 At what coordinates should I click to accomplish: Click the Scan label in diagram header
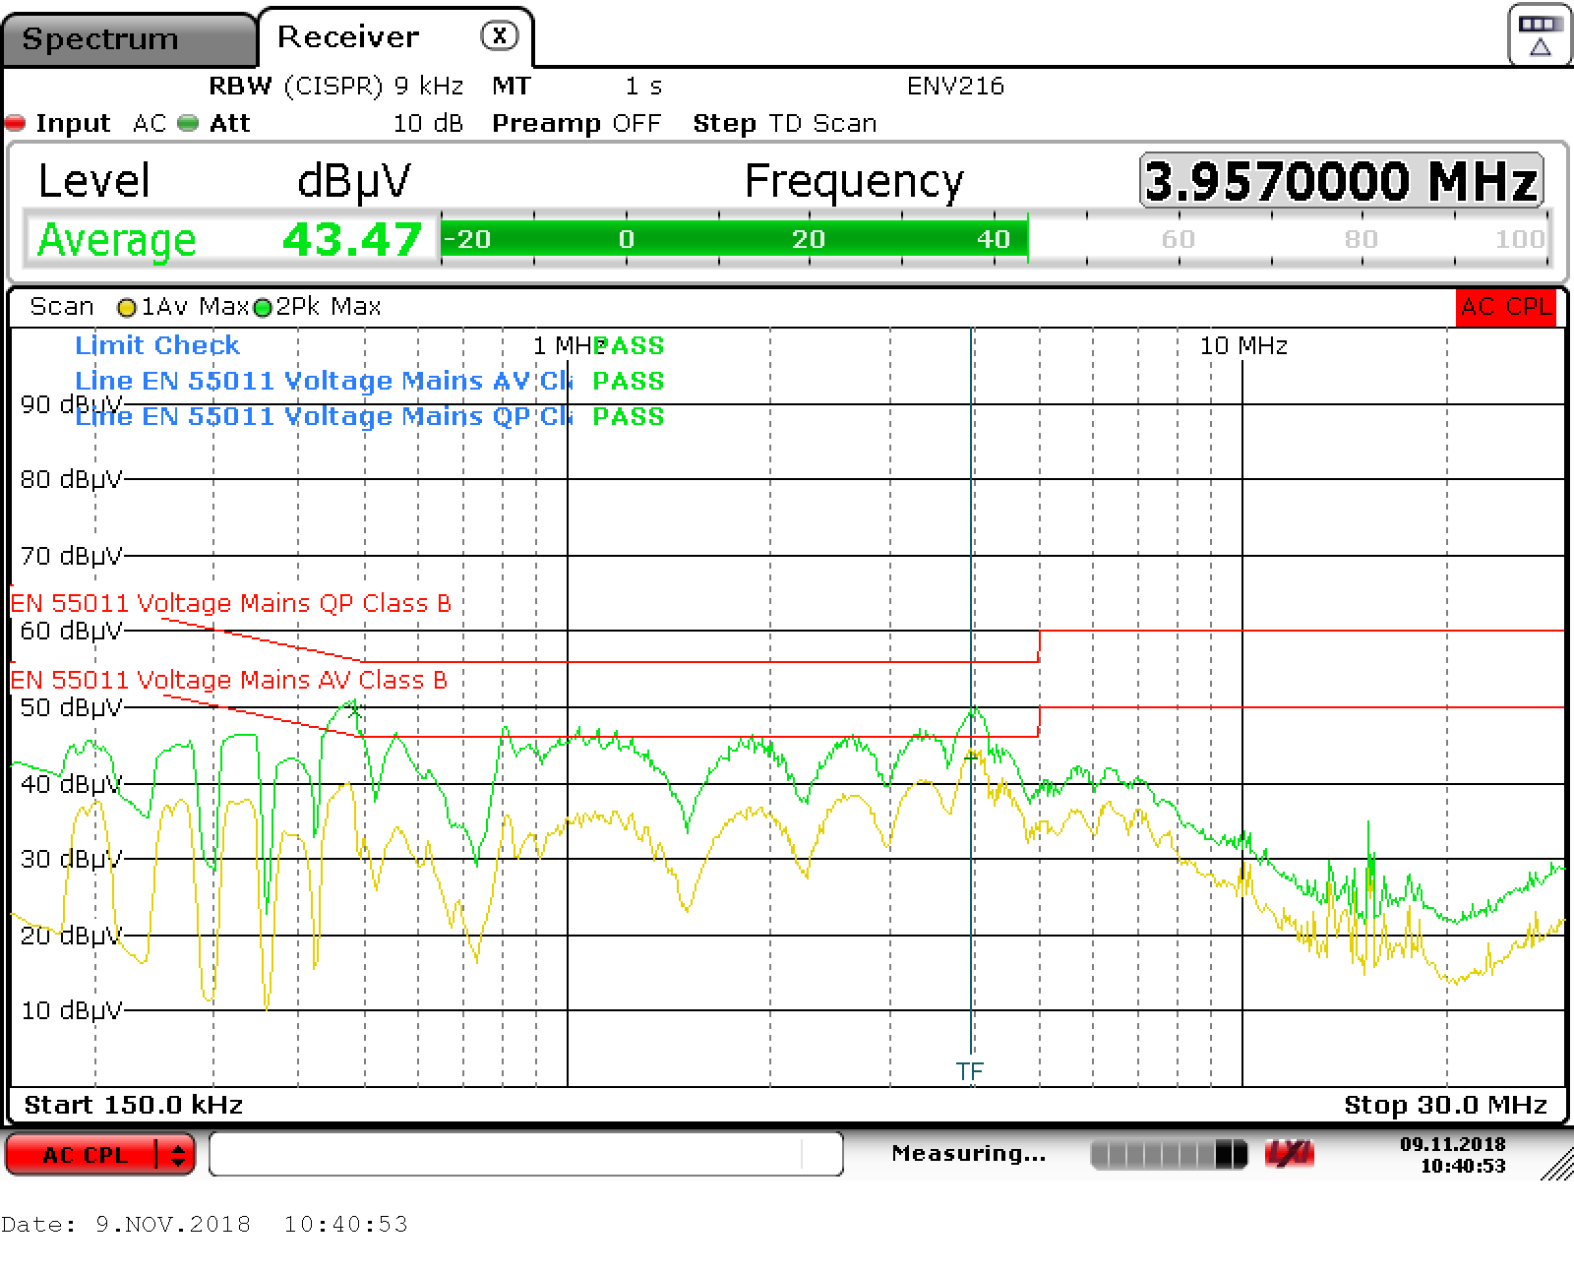tap(61, 307)
